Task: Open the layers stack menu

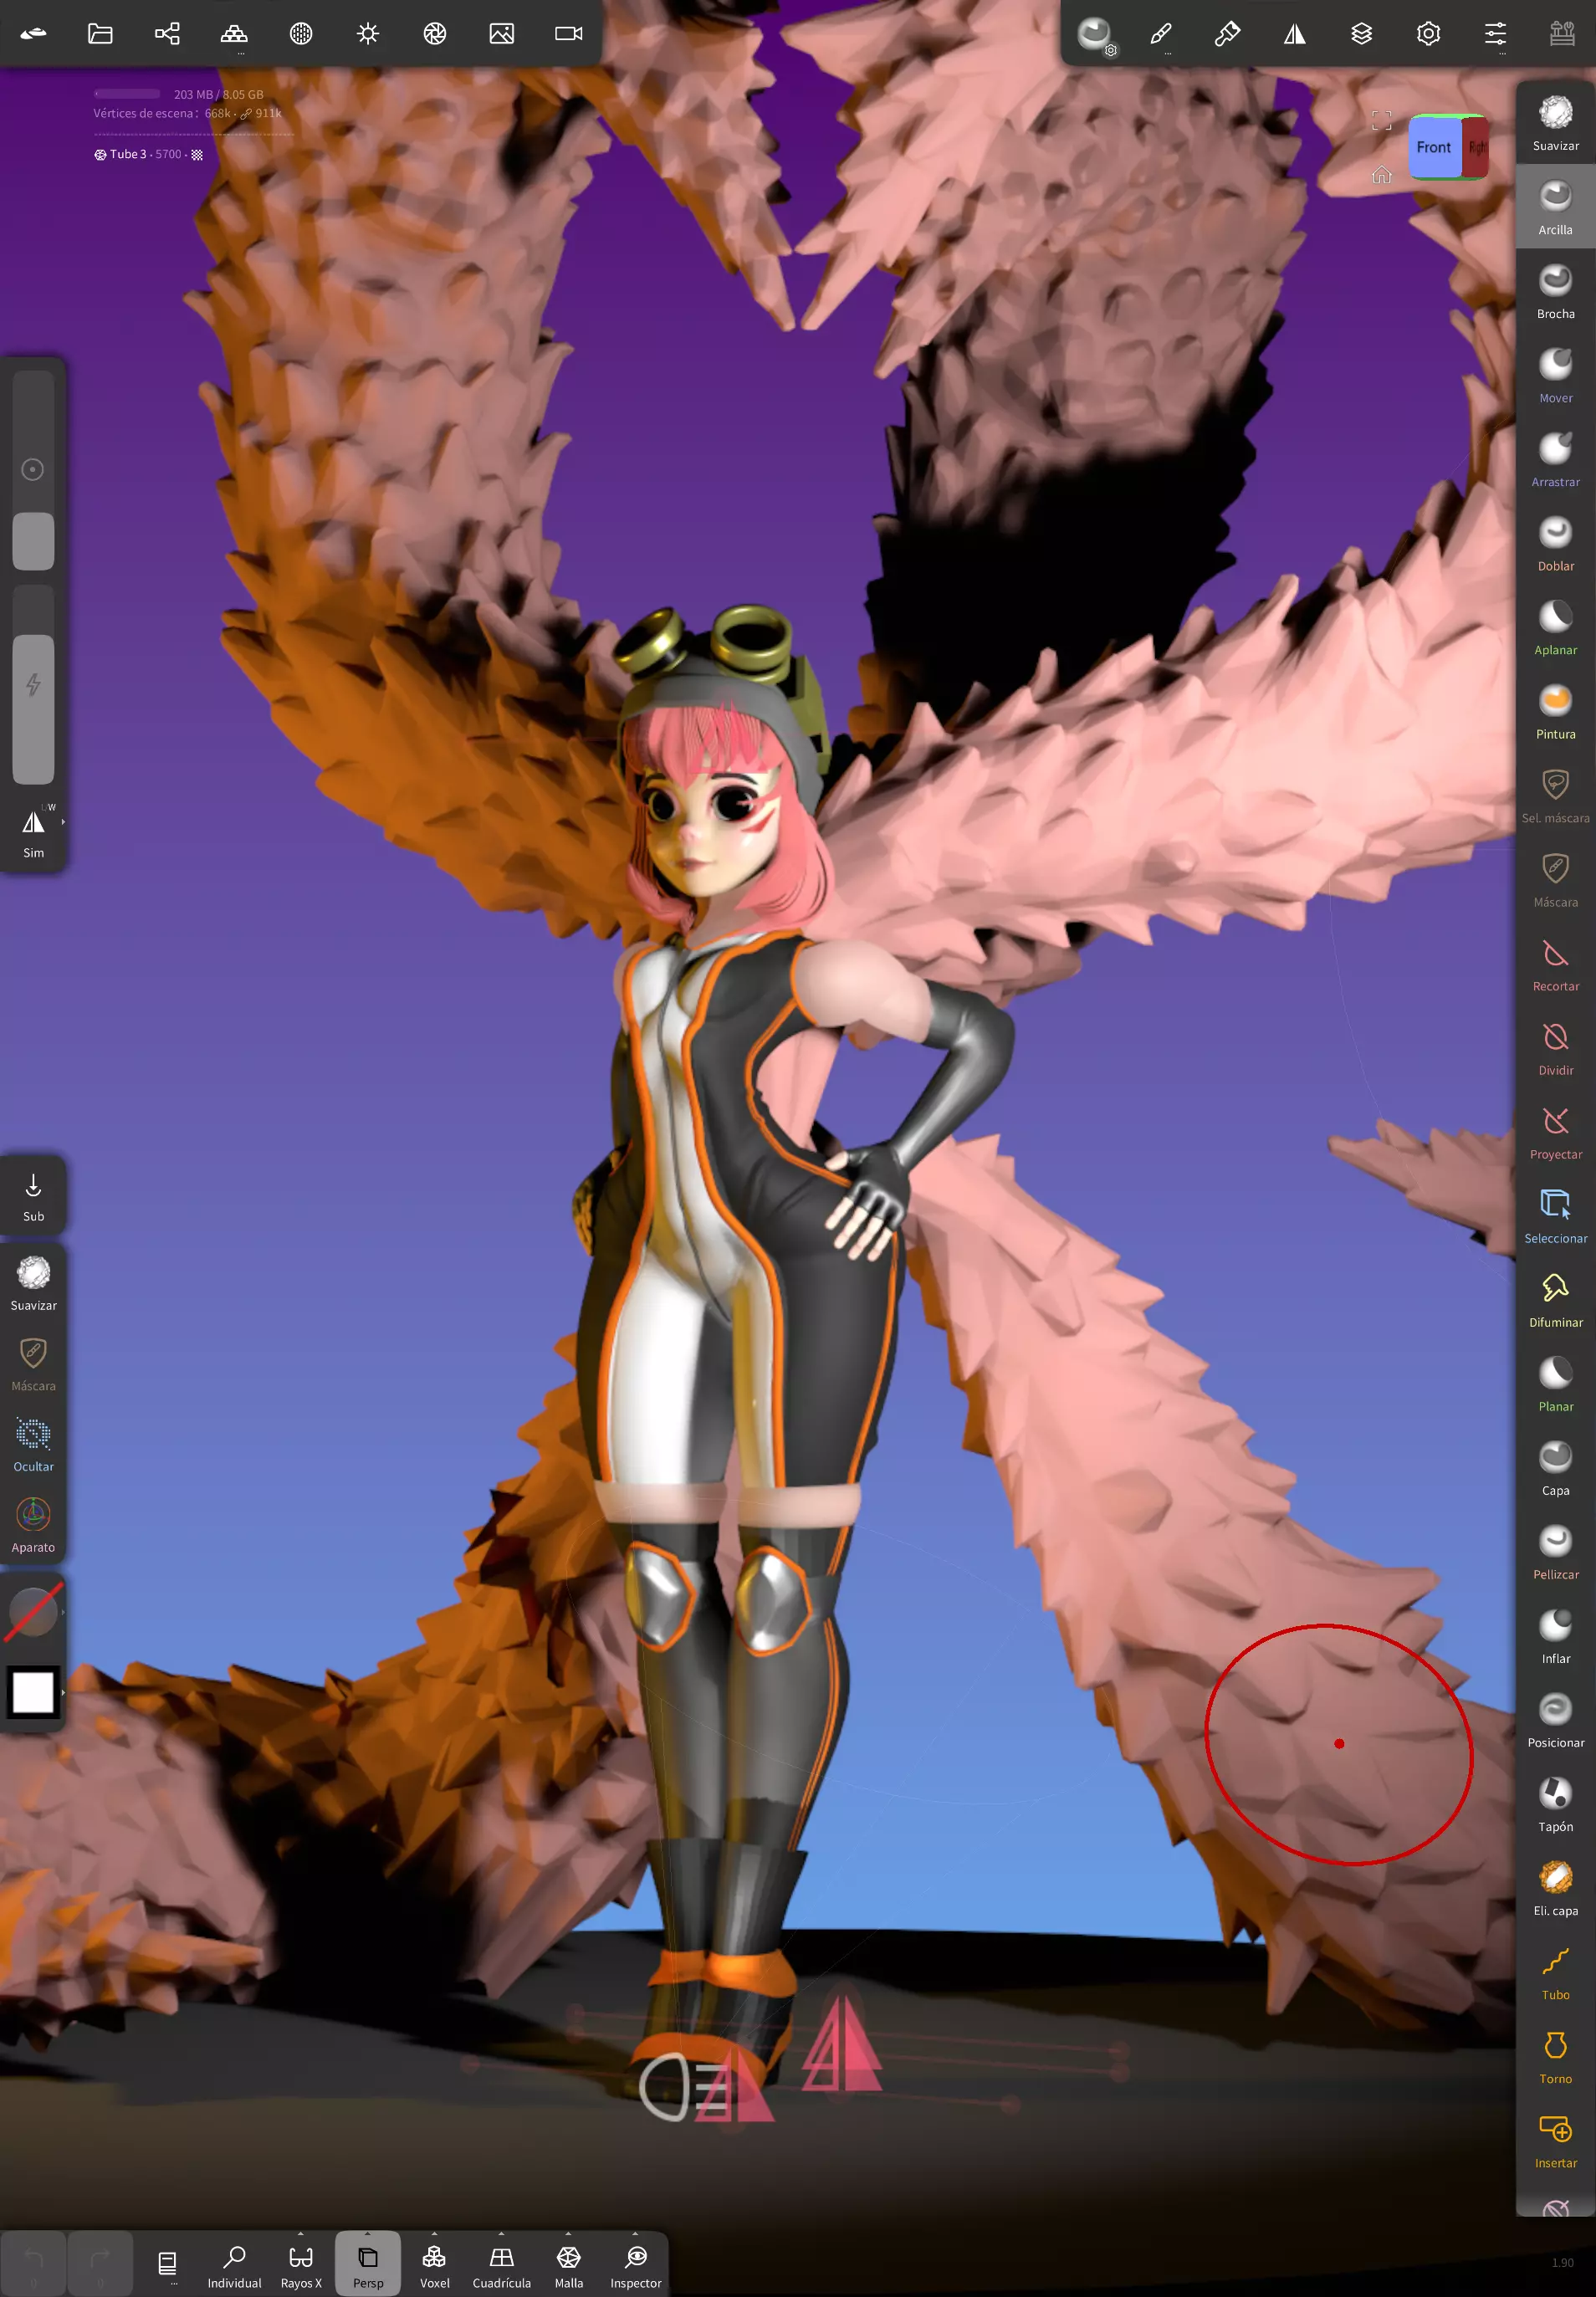Action: pyautogui.click(x=1362, y=34)
